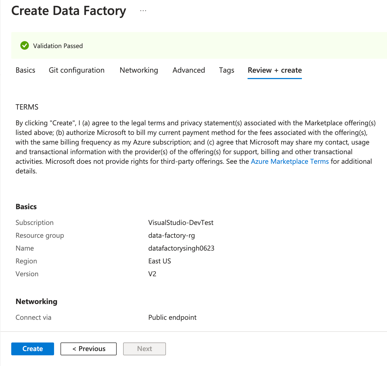
Task: Click the Next button
Action: 144,349
